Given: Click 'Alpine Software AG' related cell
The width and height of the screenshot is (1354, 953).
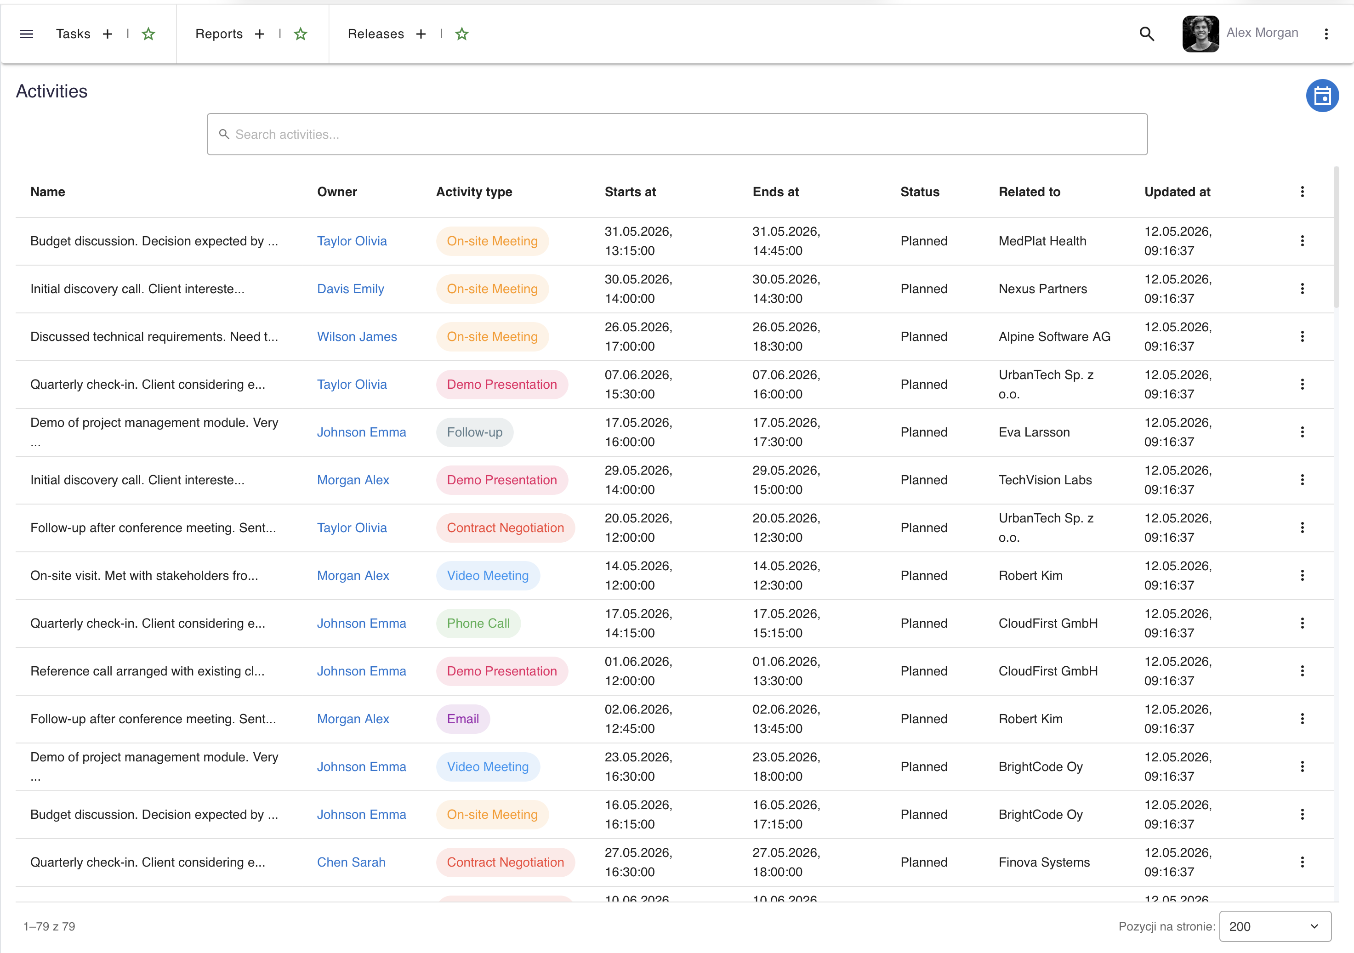Looking at the screenshot, I should 1054,336.
